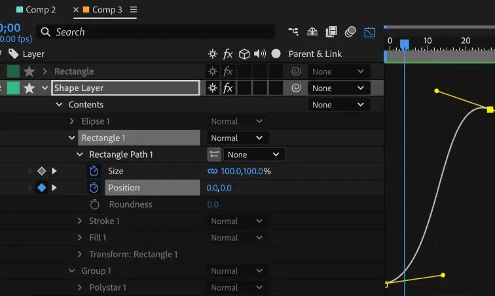Go to next keyframe for Position
This screenshot has width=495, height=296.
click(54, 188)
